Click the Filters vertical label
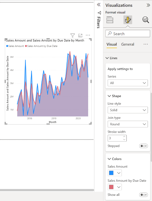Viewport: 152px width, 201px height. click(98, 23)
